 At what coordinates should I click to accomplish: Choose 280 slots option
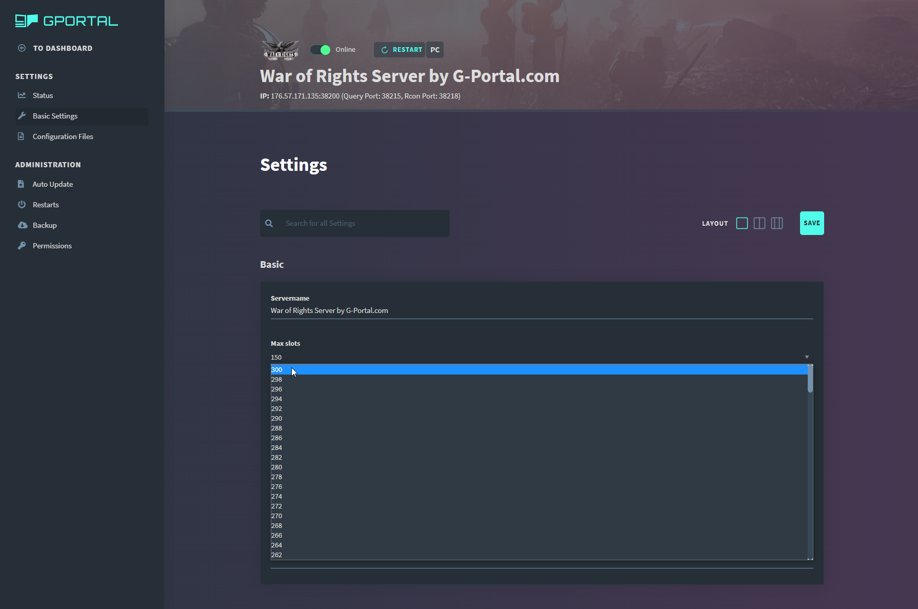pos(539,467)
